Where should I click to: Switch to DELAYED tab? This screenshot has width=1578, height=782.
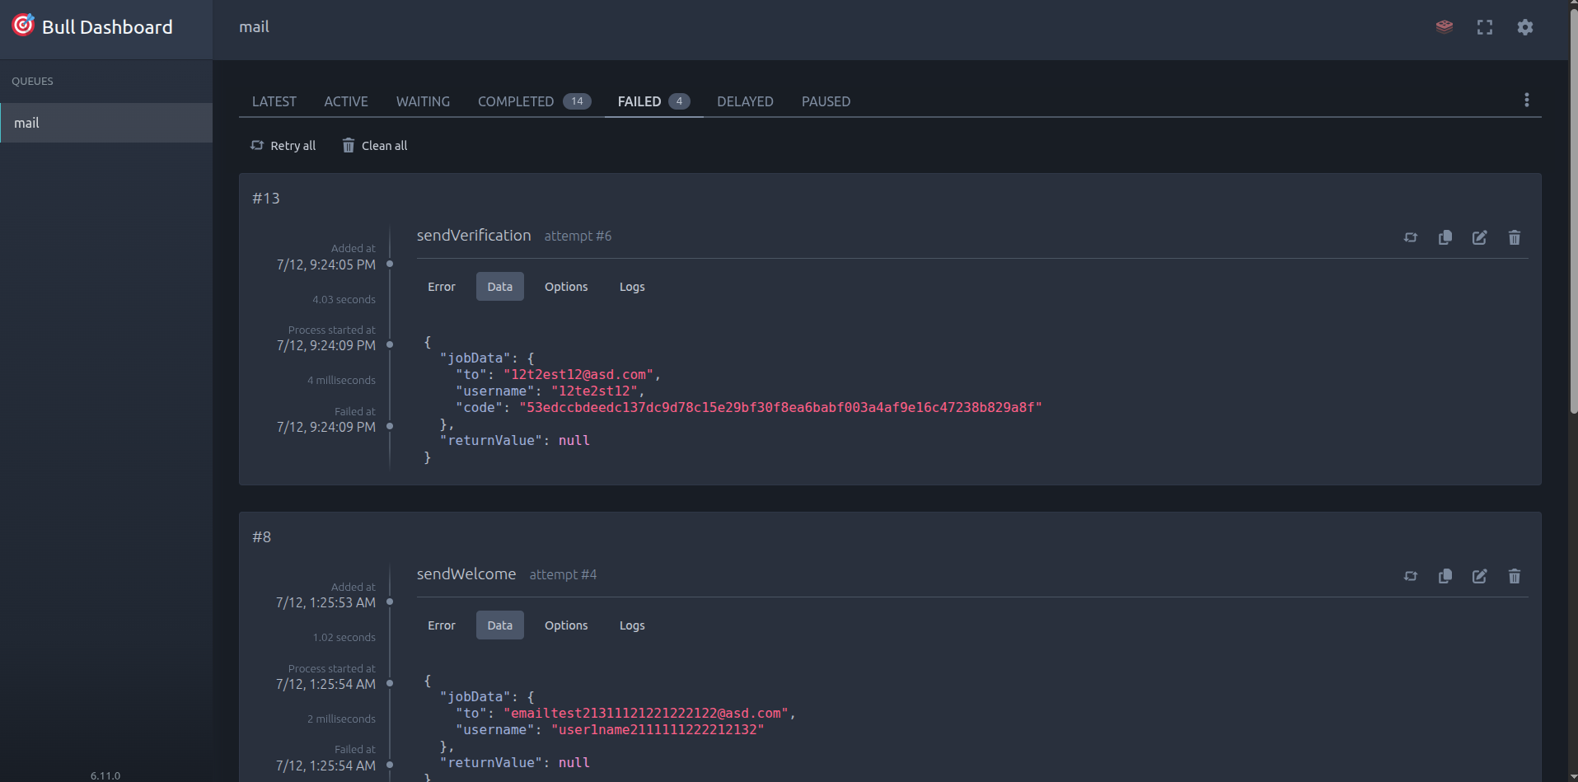[x=745, y=101]
